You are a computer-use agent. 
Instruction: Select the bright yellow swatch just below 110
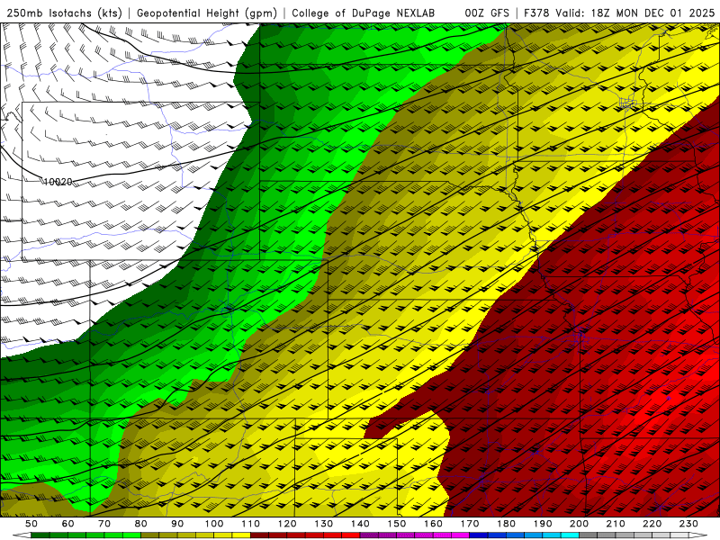[x=241, y=535]
